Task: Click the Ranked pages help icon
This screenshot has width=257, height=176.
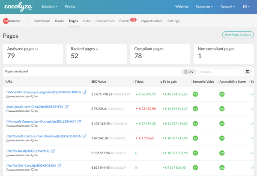Action: [97, 49]
